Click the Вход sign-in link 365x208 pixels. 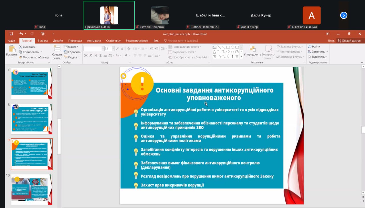click(x=331, y=41)
